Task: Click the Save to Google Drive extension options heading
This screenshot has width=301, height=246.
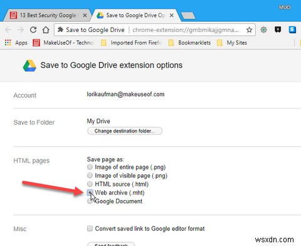Action: point(112,65)
